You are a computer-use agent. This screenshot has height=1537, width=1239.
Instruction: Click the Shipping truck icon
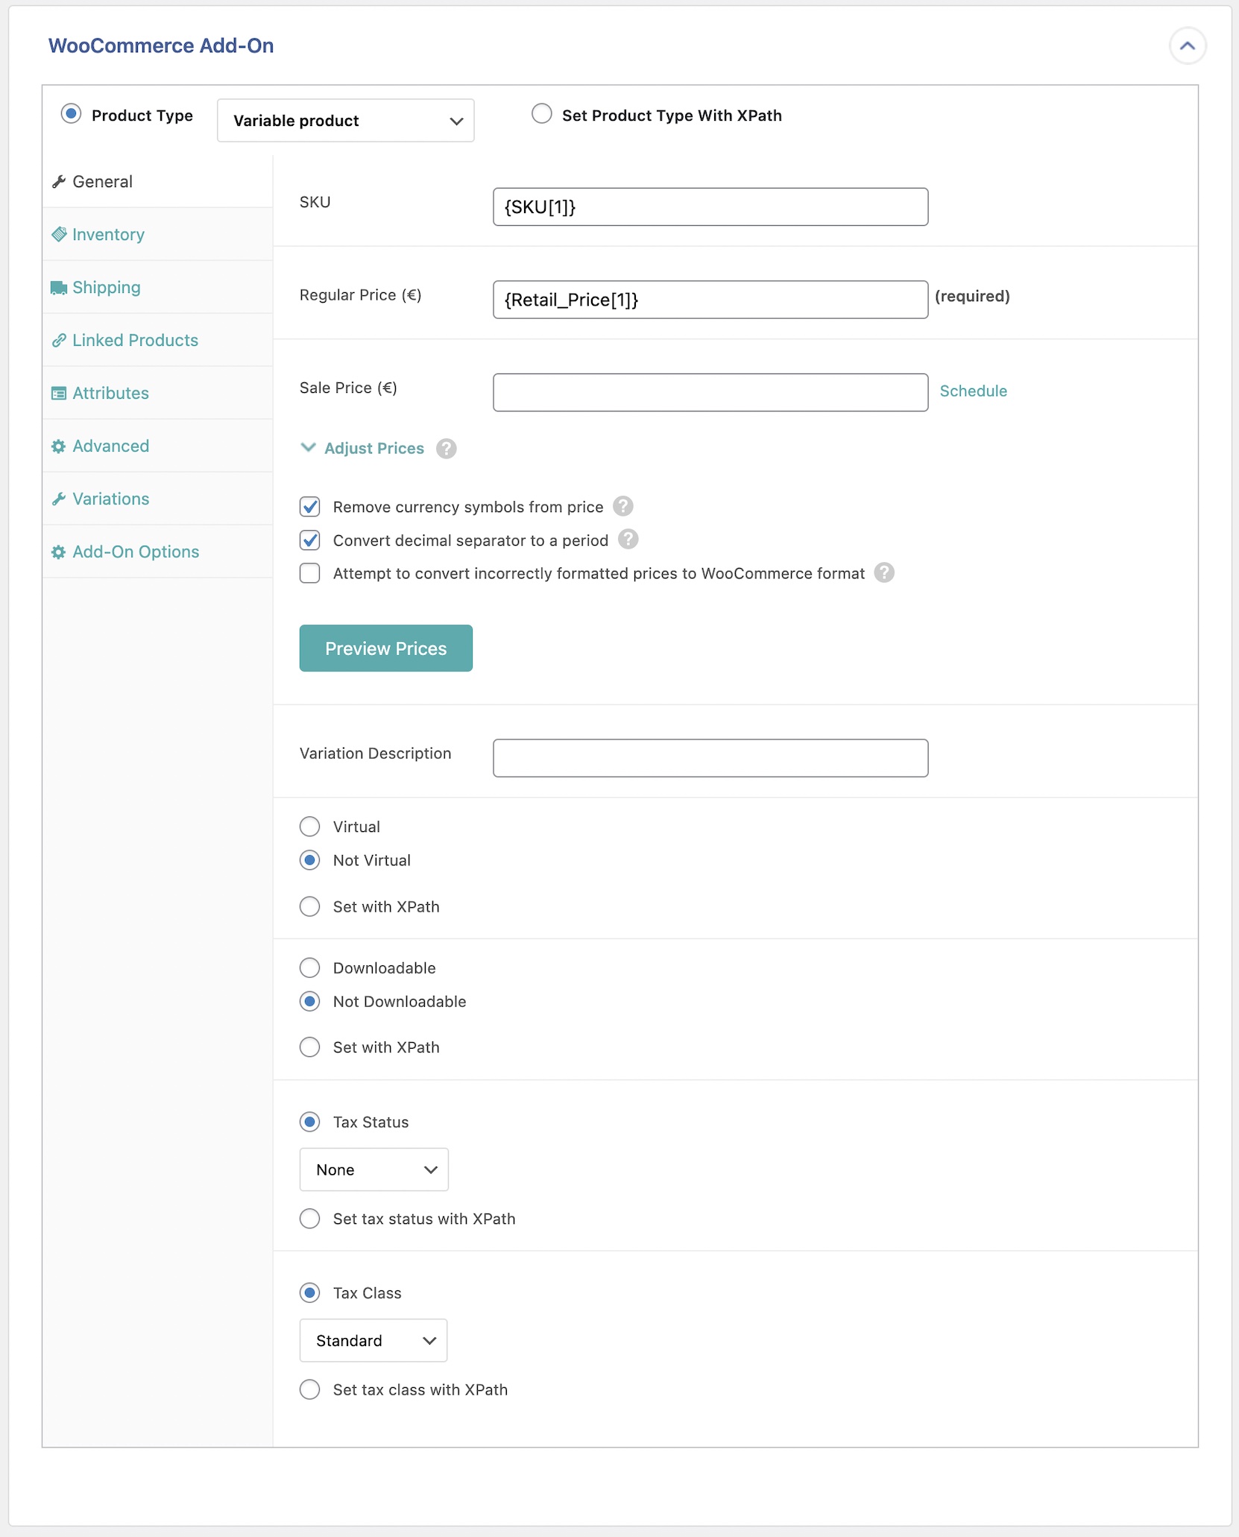click(59, 288)
